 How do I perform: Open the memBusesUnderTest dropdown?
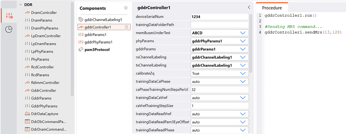(x=242, y=33)
